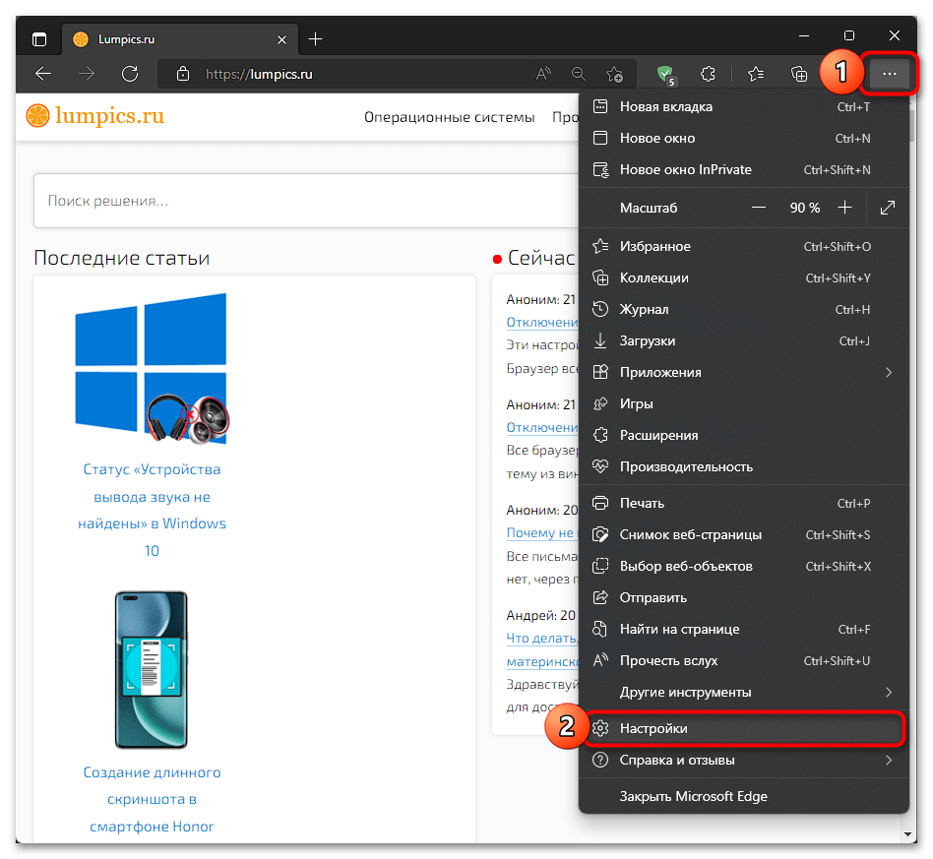Expand the Приложения submenu
Screen dimensions: 933x859
pyautogui.click(x=743, y=372)
